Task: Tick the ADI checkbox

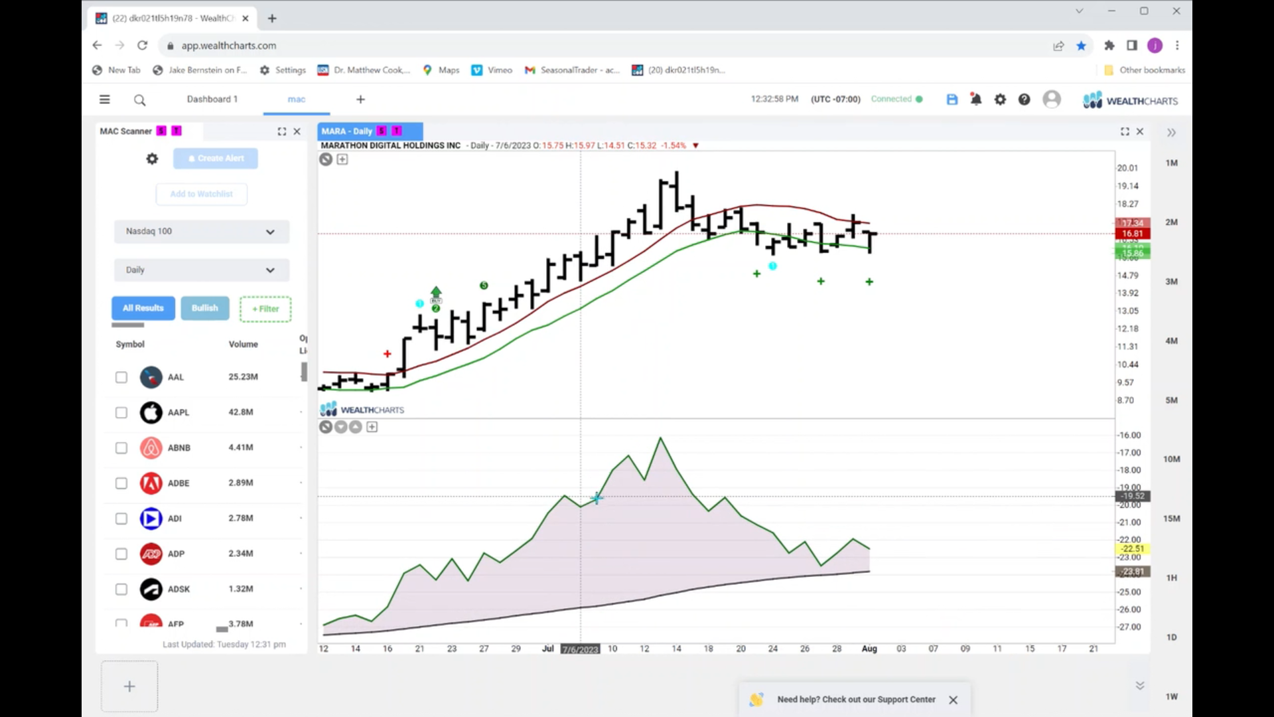Action: [121, 518]
